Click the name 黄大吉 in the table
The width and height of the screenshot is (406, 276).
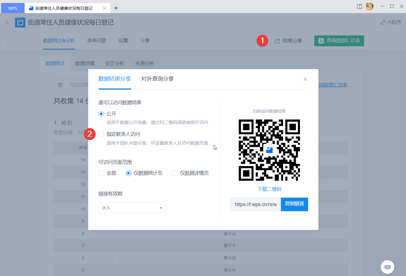point(230,258)
